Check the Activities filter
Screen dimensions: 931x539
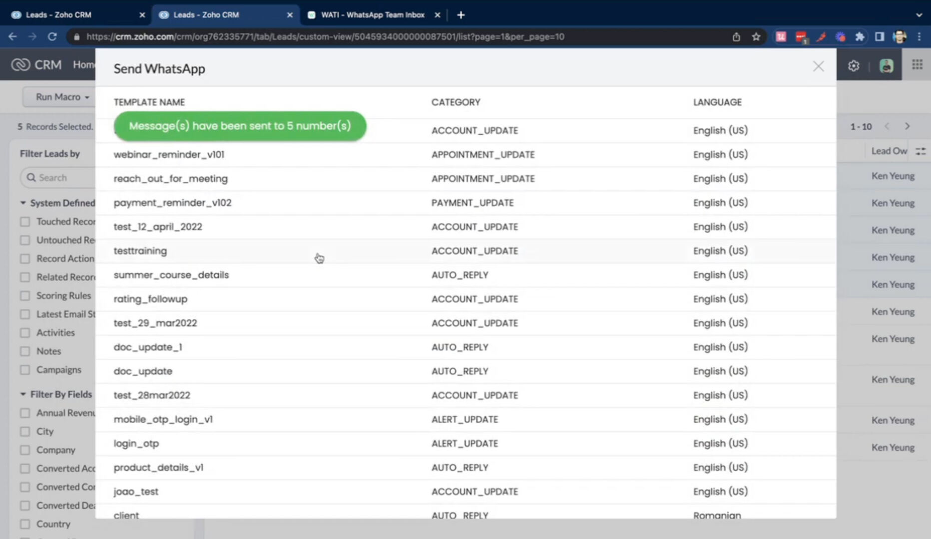[x=25, y=332]
